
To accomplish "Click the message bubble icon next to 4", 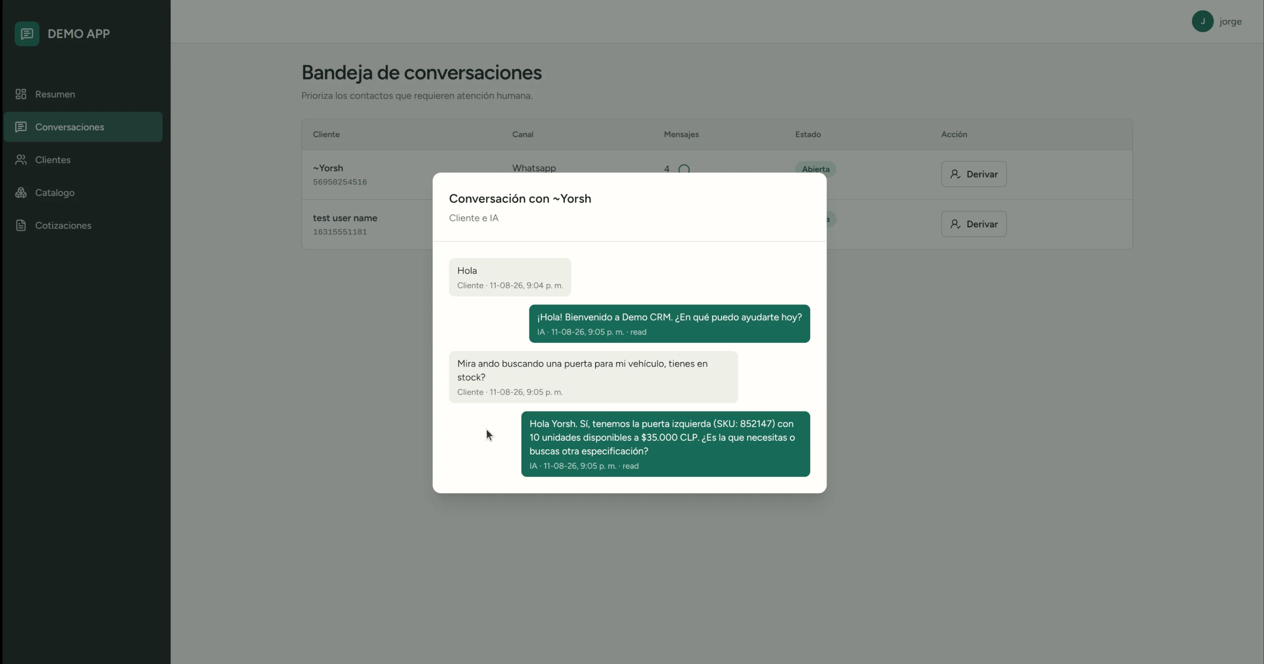I will click(x=684, y=169).
